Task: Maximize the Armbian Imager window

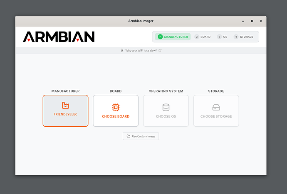Action: coord(252,21)
